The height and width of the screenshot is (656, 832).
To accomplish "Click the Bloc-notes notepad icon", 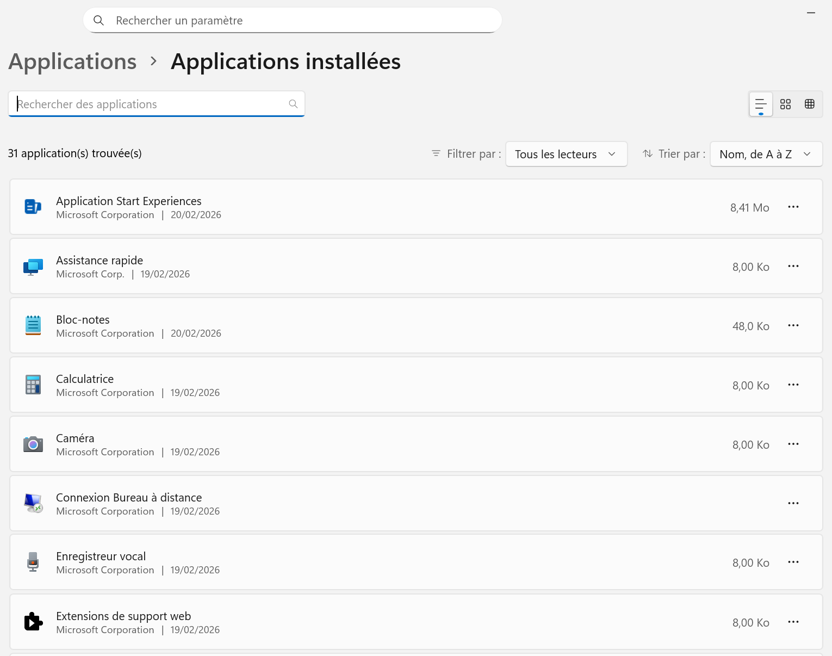I will [x=33, y=325].
